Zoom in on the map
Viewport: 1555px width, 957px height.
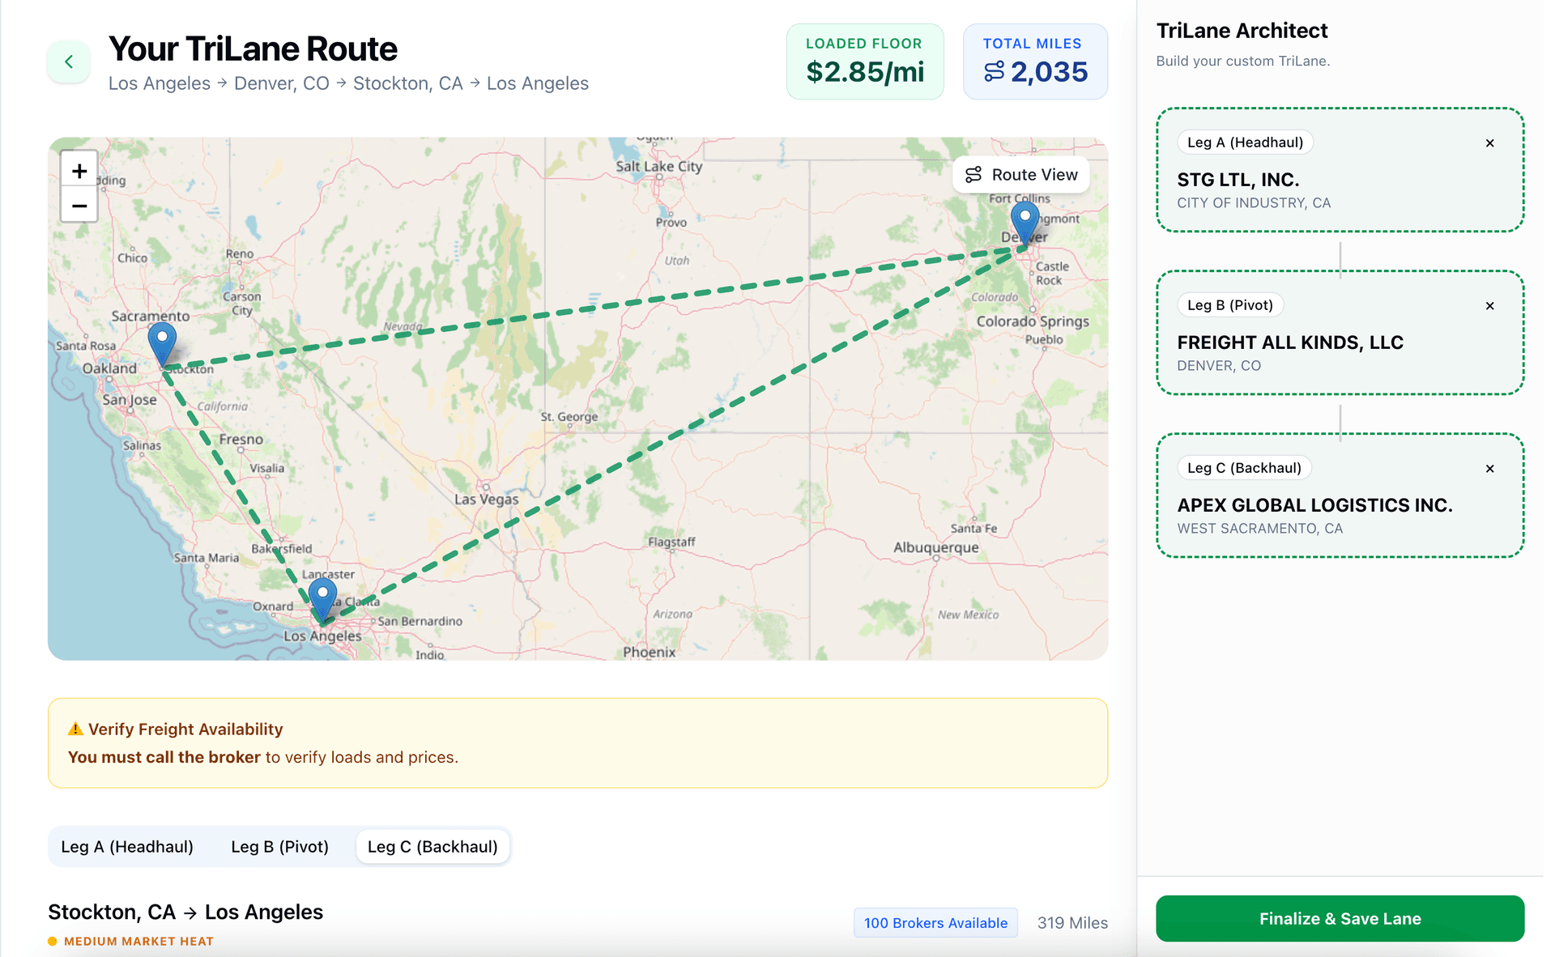(79, 171)
